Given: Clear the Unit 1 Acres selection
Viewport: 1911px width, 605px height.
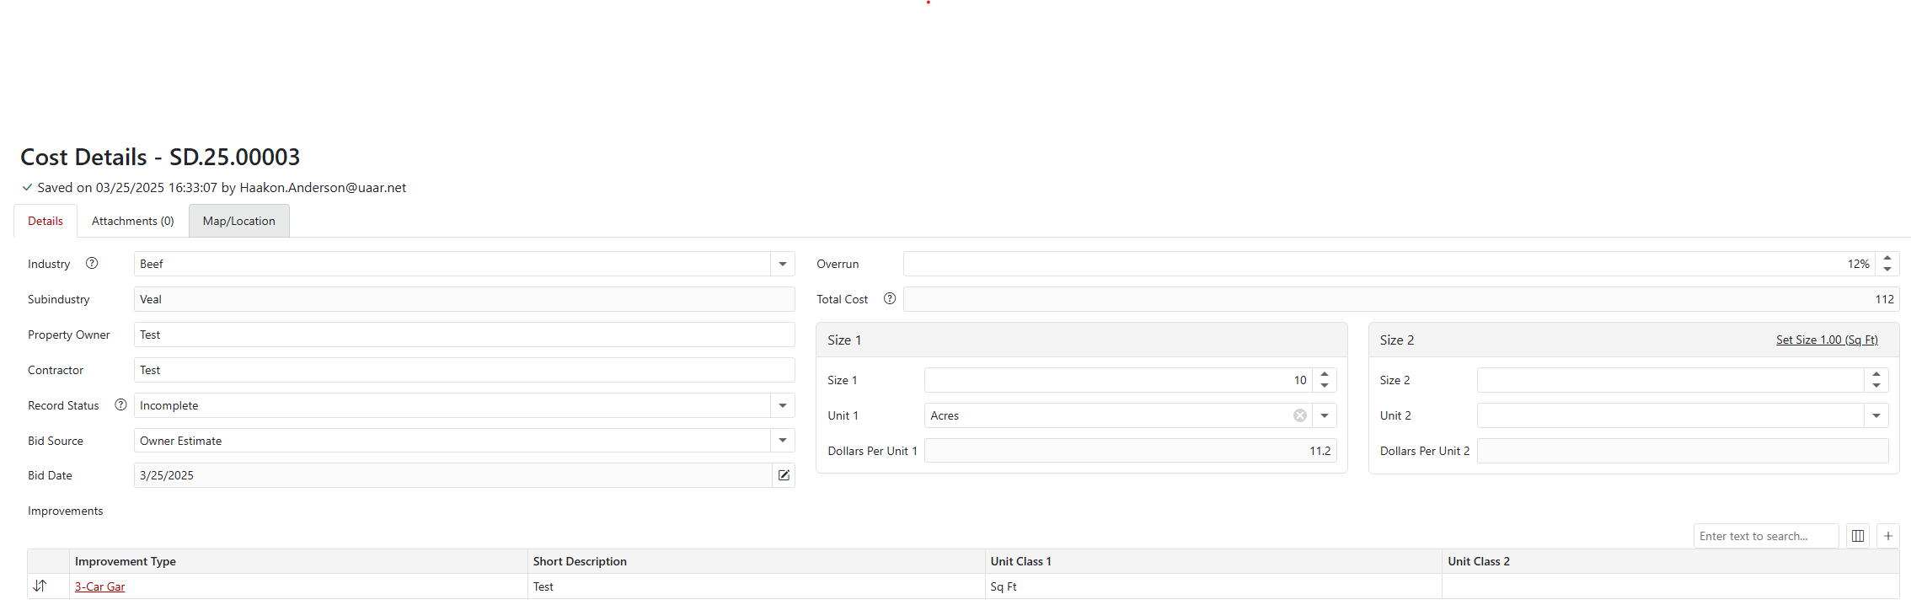Looking at the screenshot, I should [1299, 415].
